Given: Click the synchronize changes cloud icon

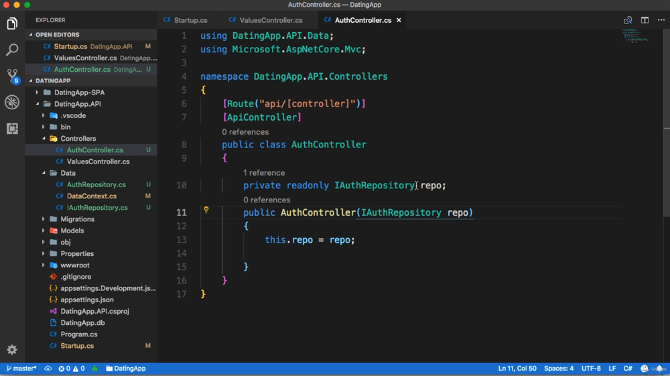Looking at the screenshot, I should coord(48,369).
